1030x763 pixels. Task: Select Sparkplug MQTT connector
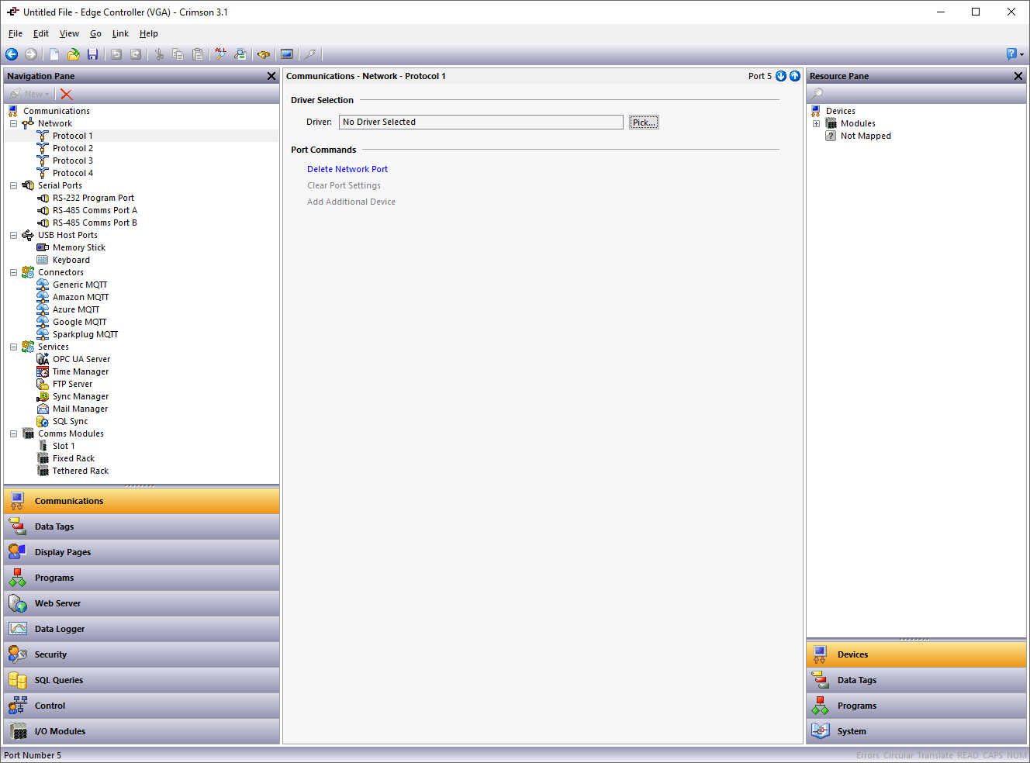coord(85,334)
